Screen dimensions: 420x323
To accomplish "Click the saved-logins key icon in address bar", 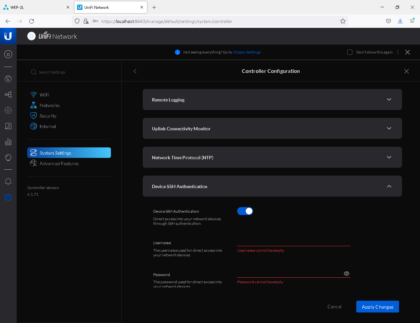I will (x=95, y=21).
